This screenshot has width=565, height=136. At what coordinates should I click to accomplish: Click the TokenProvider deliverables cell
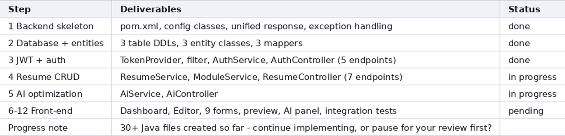tap(306, 60)
